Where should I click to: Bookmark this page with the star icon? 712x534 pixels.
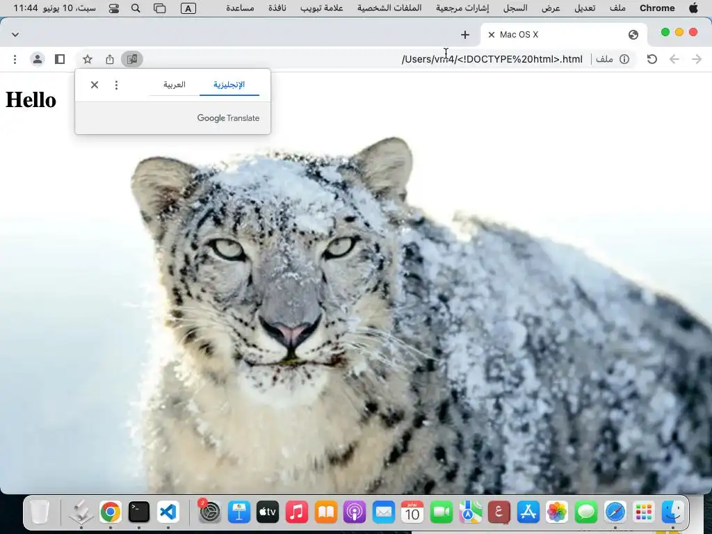[88, 59]
